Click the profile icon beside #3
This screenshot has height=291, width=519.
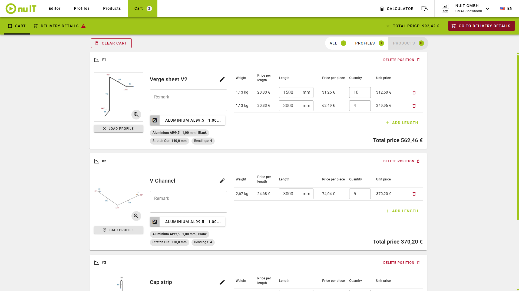click(97, 263)
